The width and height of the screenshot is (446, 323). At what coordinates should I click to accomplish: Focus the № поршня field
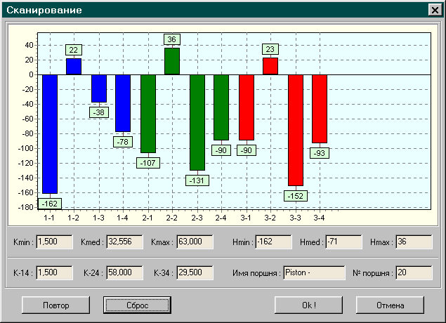pyautogui.click(x=413, y=272)
